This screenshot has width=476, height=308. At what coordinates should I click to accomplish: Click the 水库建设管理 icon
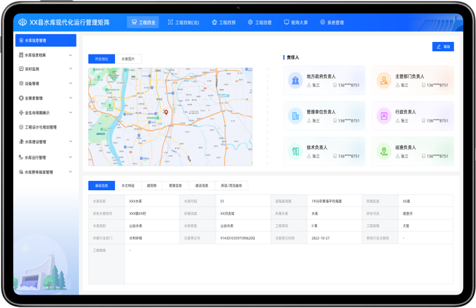[x=21, y=142]
